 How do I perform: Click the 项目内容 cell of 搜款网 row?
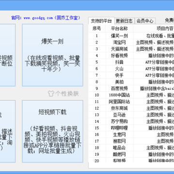click(x=154, y=141)
